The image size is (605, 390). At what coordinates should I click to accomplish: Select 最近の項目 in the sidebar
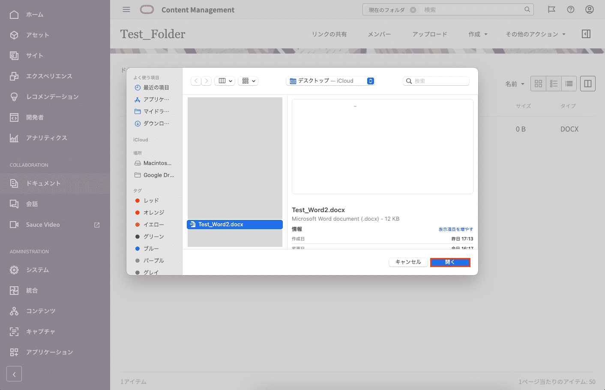tap(156, 87)
